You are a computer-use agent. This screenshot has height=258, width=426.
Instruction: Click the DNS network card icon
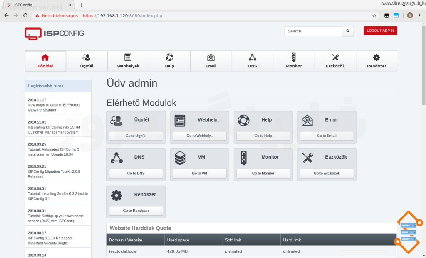(116, 158)
